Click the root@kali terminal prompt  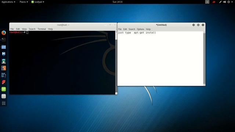(x=17, y=32)
